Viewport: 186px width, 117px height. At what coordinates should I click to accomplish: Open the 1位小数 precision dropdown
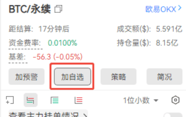tap(141, 100)
